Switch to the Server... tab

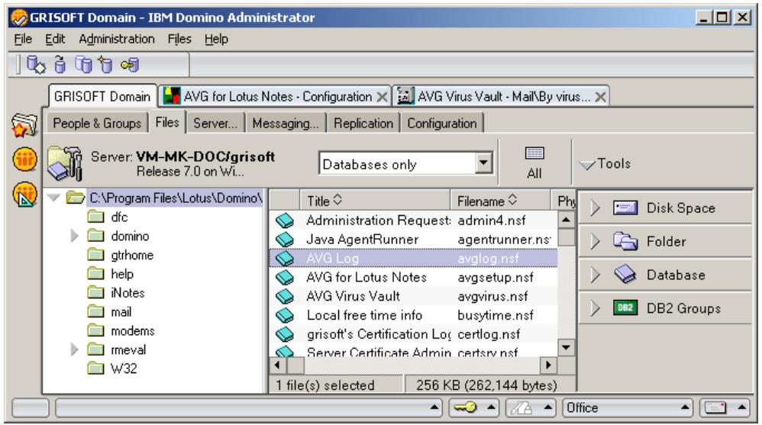click(215, 124)
